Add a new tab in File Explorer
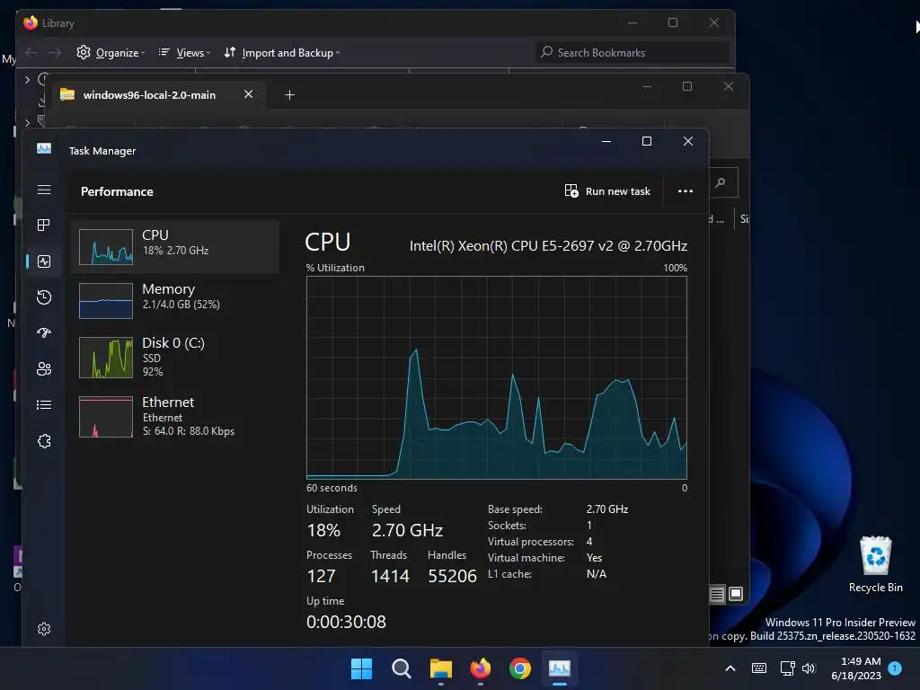The image size is (920, 690). tap(289, 95)
